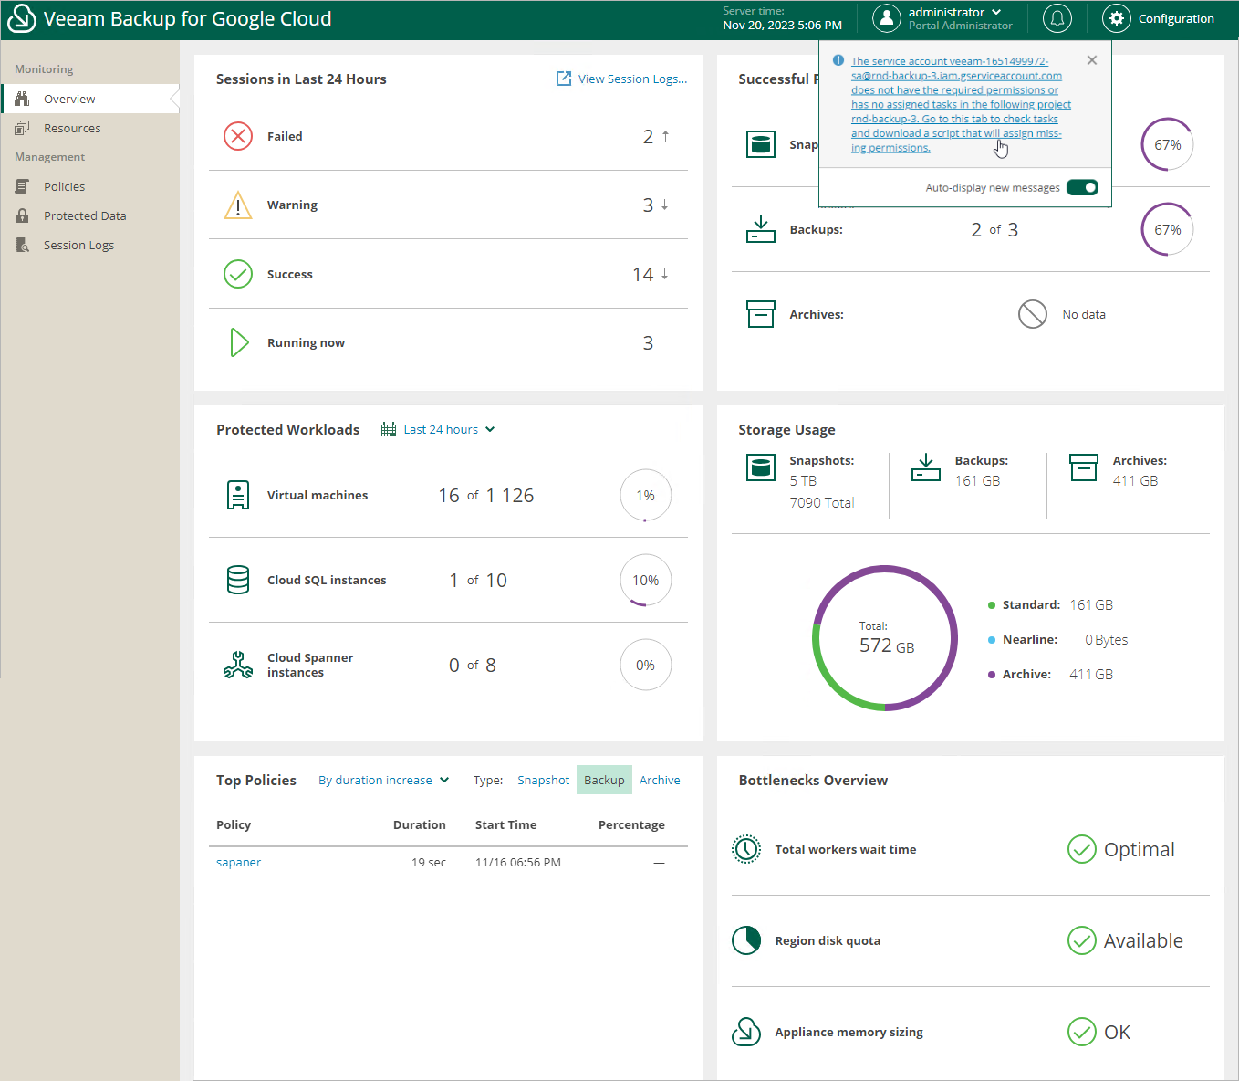This screenshot has height=1081, width=1239.
Task: Click the Cloud SQL instances database icon
Action: [x=238, y=580]
